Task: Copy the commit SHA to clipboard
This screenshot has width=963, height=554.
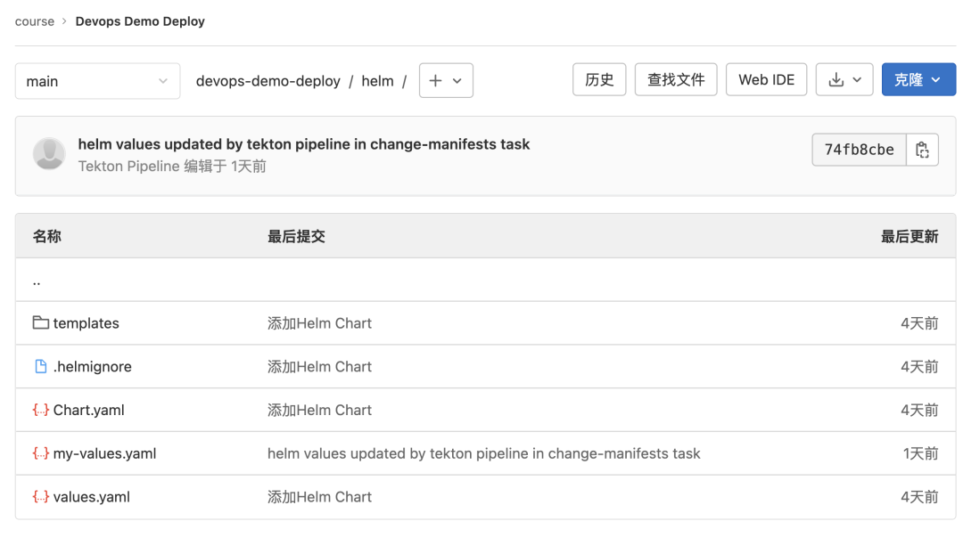Action: [923, 150]
